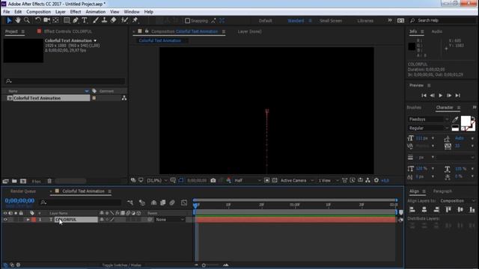Select the Horizontal Type tool
The width and height of the screenshot is (479, 269).
(85, 20)
